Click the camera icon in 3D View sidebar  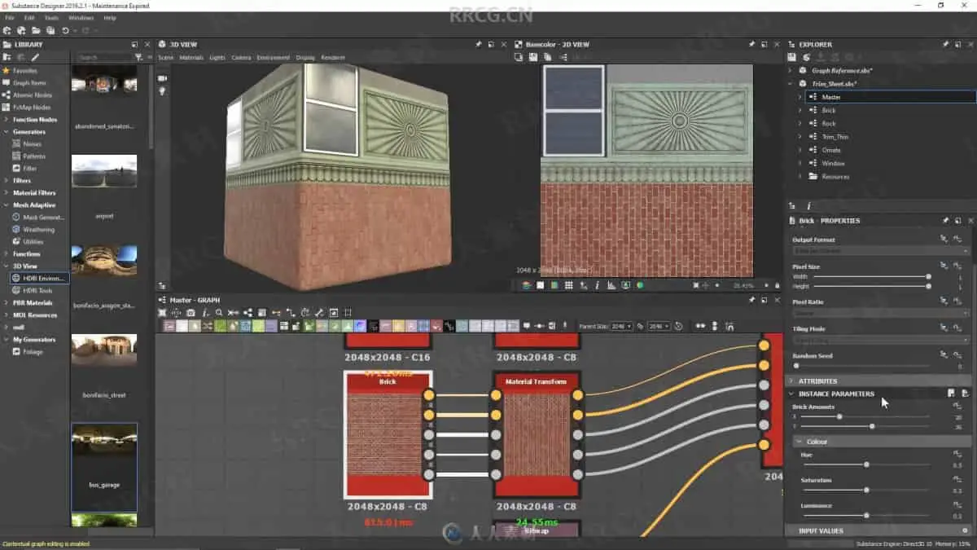162,78
